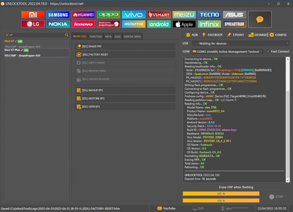
Task: Clear the v7 search with X icon
Action: click(7, 35)
